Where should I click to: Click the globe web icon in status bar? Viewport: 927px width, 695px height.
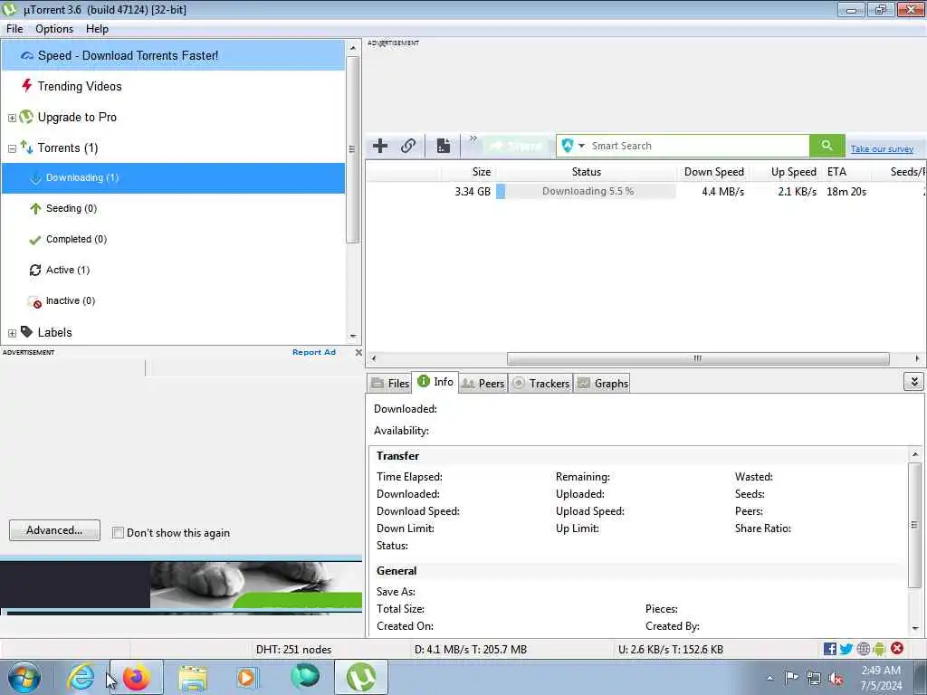point(864,649)
